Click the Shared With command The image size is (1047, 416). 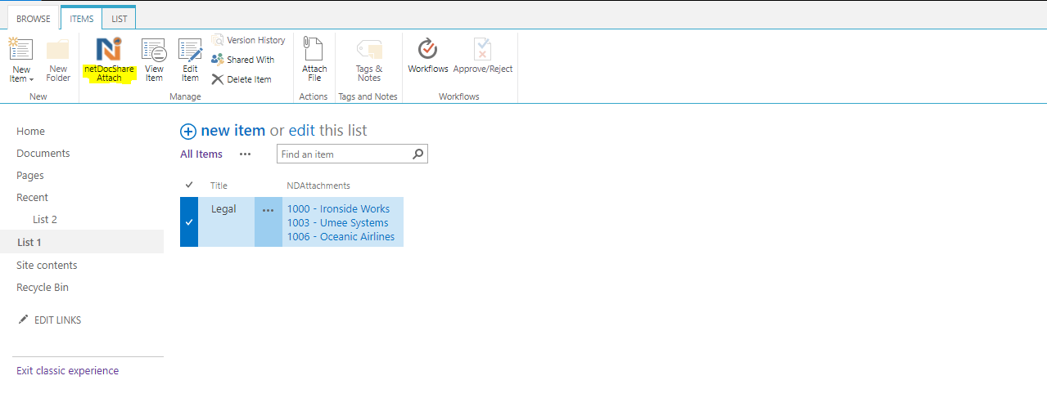click(242, 60)
